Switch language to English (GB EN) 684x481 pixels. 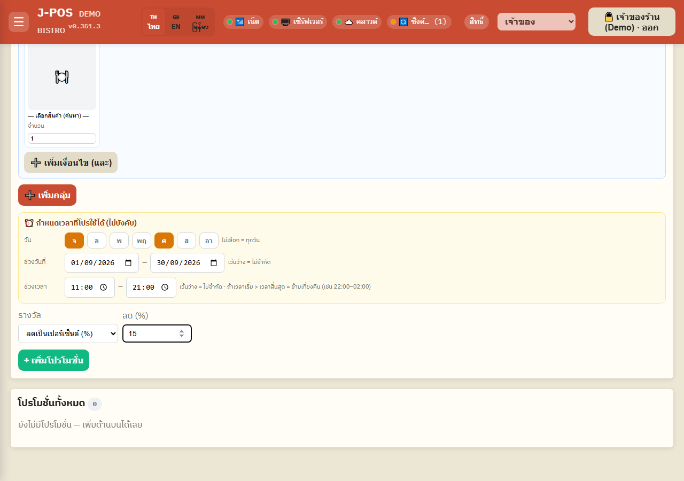tap(176, 22)
